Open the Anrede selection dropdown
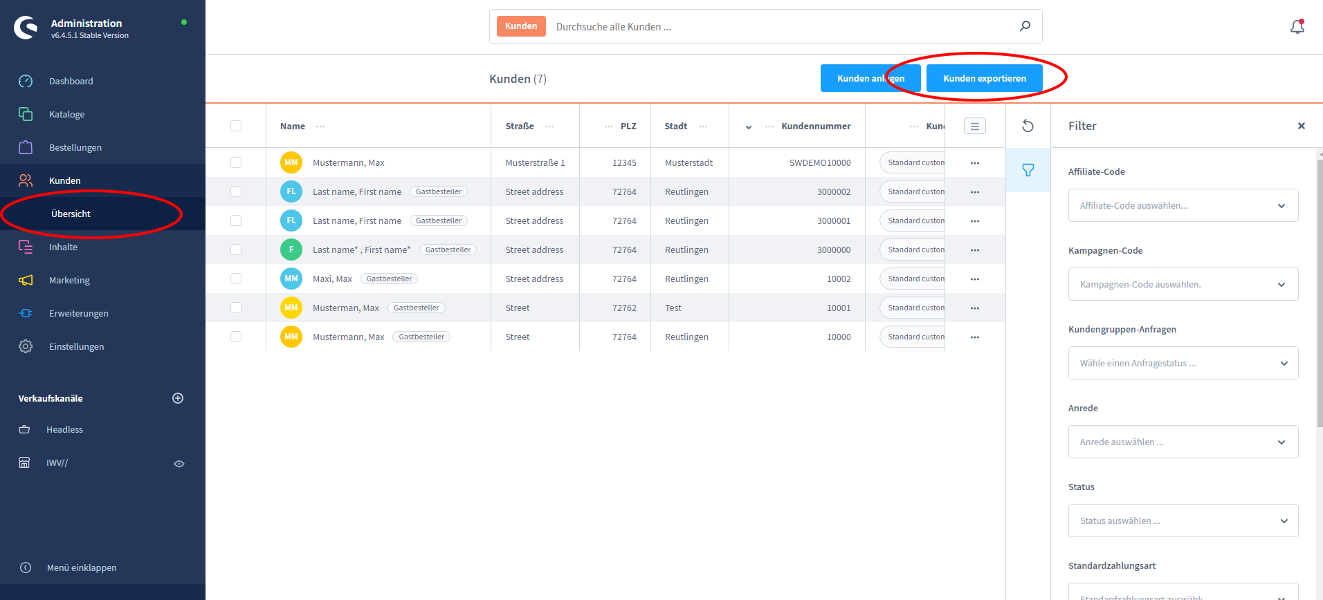The image size is (1323, 600). coord(1183,442)
